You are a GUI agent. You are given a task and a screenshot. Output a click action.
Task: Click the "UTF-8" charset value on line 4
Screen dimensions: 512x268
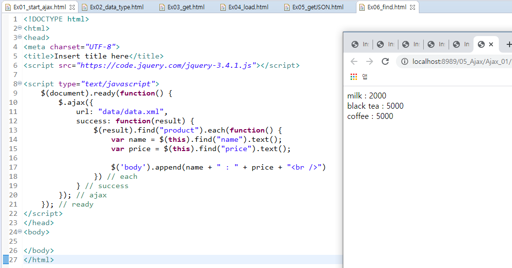[x=100, y=47]
